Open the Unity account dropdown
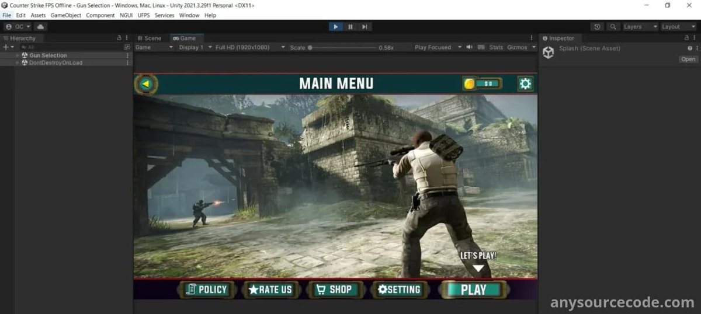Viewport: 701px width, 314px height. click(x=19, y=27)
